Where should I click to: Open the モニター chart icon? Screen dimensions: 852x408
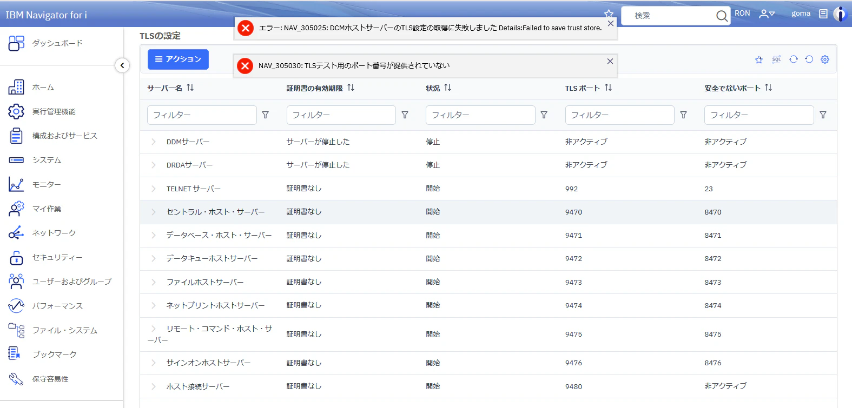tap(16, 184)
